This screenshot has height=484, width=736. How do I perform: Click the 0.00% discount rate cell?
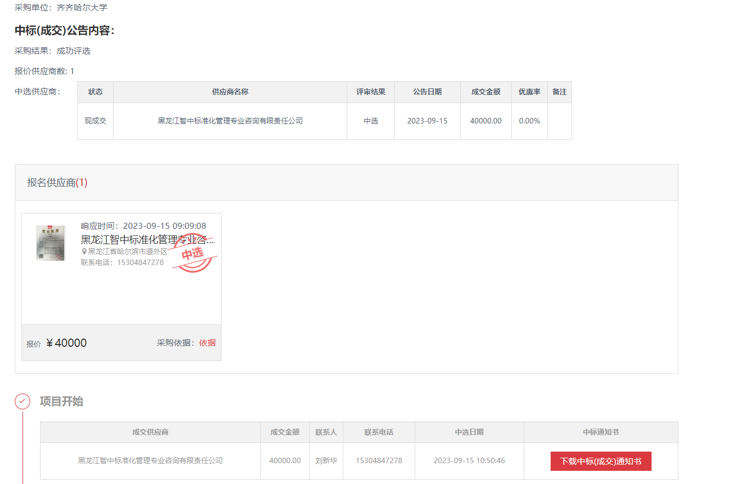529,121
